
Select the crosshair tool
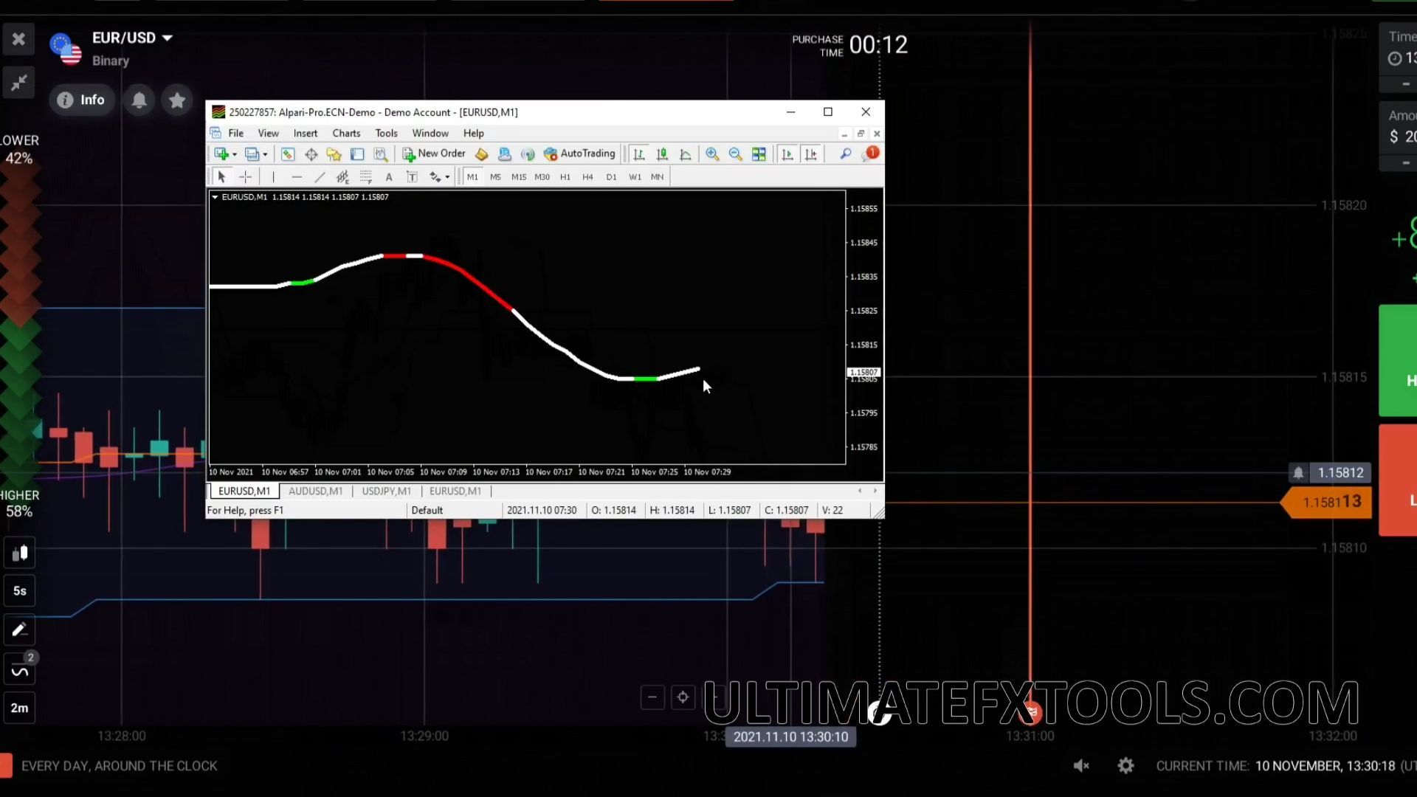tap(245, 176)
